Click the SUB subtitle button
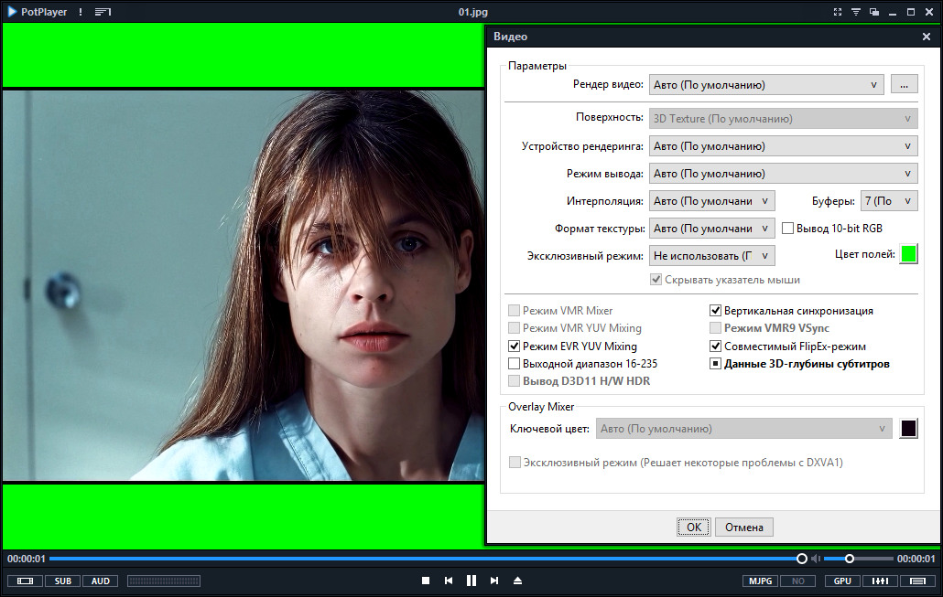 coord(62,581)
